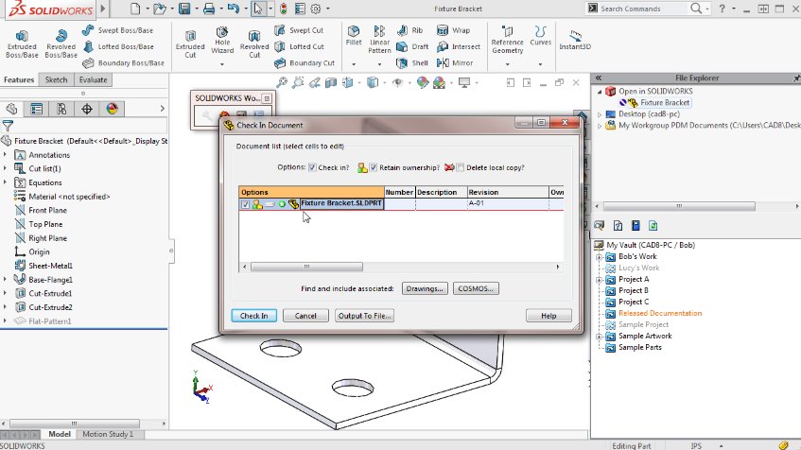Image resolution: width=801 pixels, height=450 pixels.
Task: Toggle the 'Retain ownership?' checkbox
Action: point(374,167)
